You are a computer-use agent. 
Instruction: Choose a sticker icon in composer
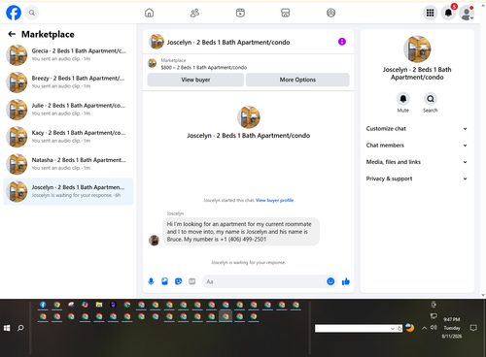pos(178,281)
